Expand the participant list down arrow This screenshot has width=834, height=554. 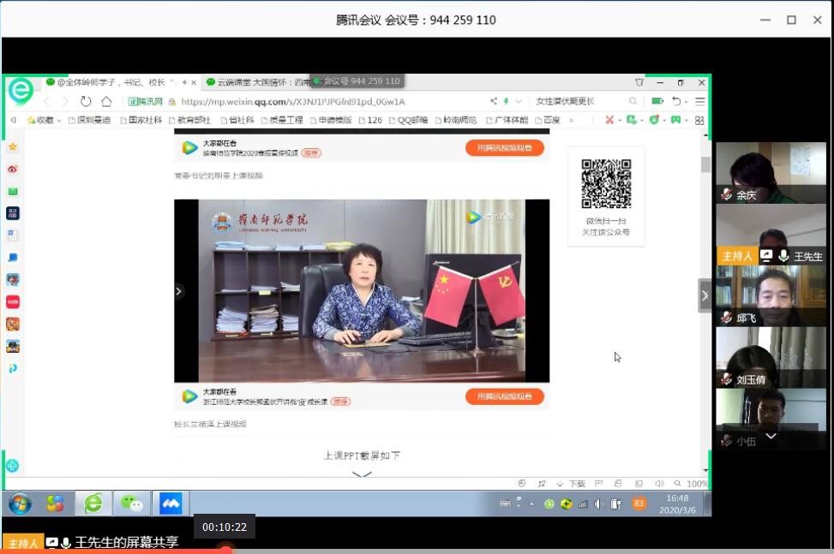(771, 436)
